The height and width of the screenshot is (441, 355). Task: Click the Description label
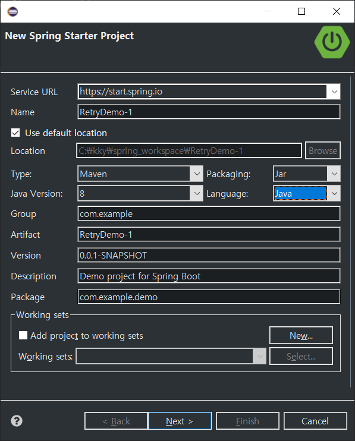pos(33,276)
